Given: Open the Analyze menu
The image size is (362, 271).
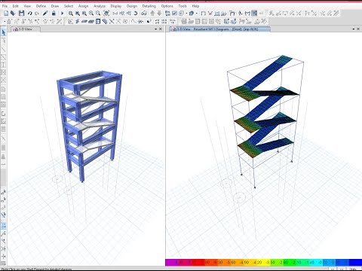Looking at the screenshot, I should 100,6.
